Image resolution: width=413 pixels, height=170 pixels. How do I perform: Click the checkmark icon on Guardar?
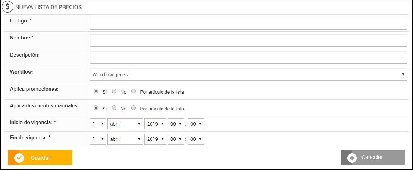point(19,158)
